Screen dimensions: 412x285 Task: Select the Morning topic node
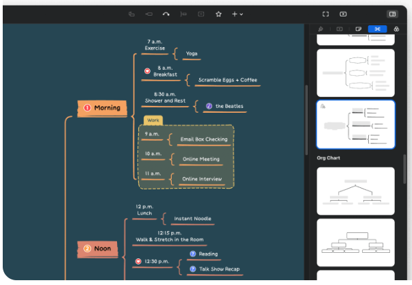click(x=102, y=108)
